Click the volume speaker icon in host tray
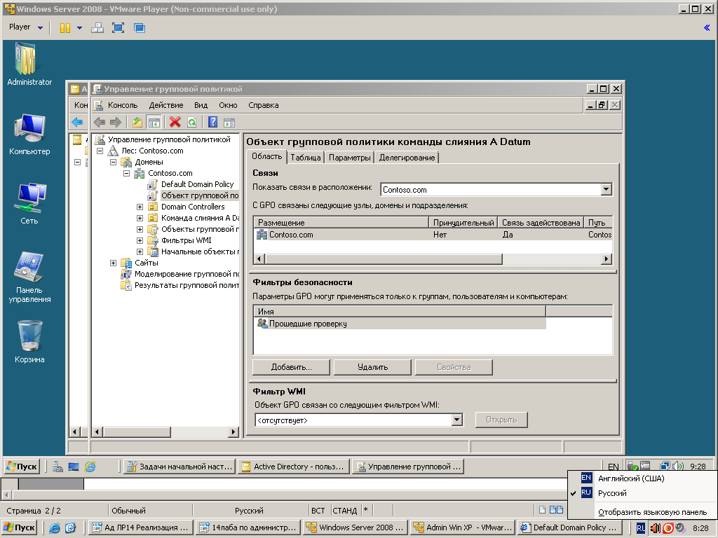718x538 pixels. pos(656,528)
